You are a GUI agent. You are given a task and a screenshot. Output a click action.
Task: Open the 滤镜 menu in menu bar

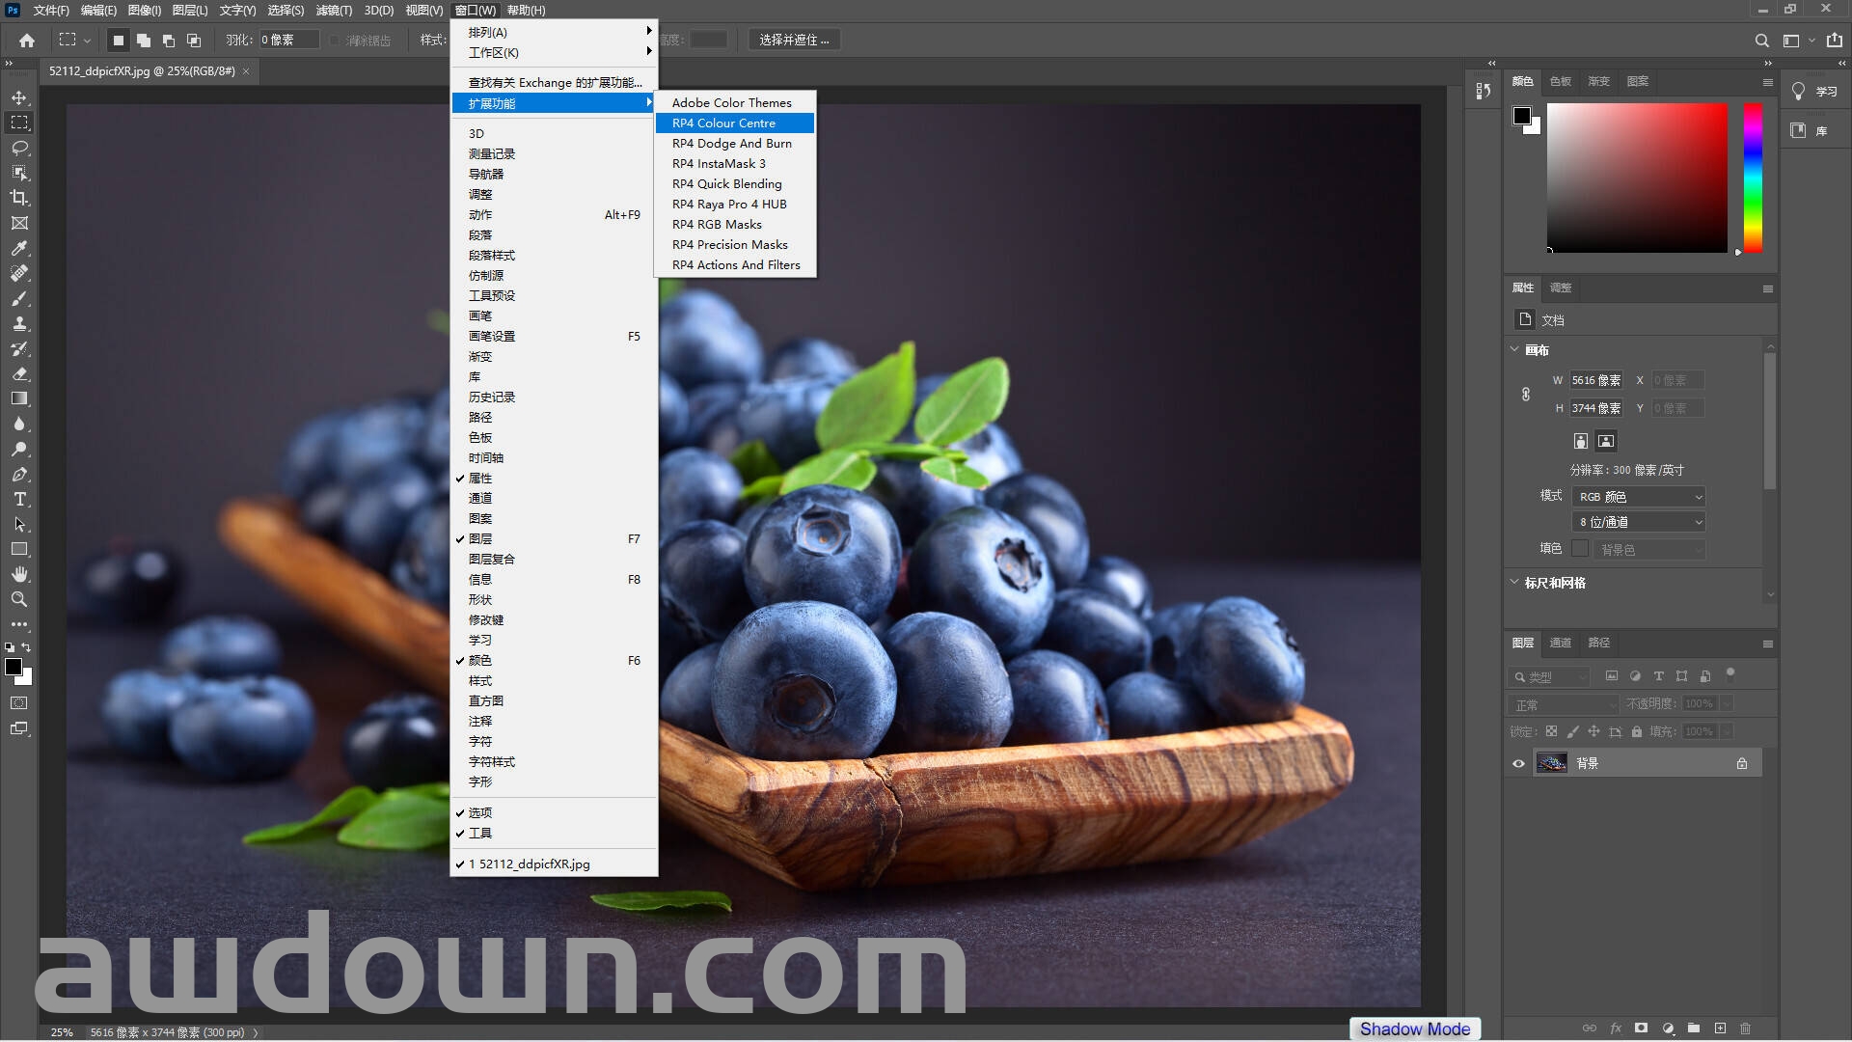pos(334,11)
